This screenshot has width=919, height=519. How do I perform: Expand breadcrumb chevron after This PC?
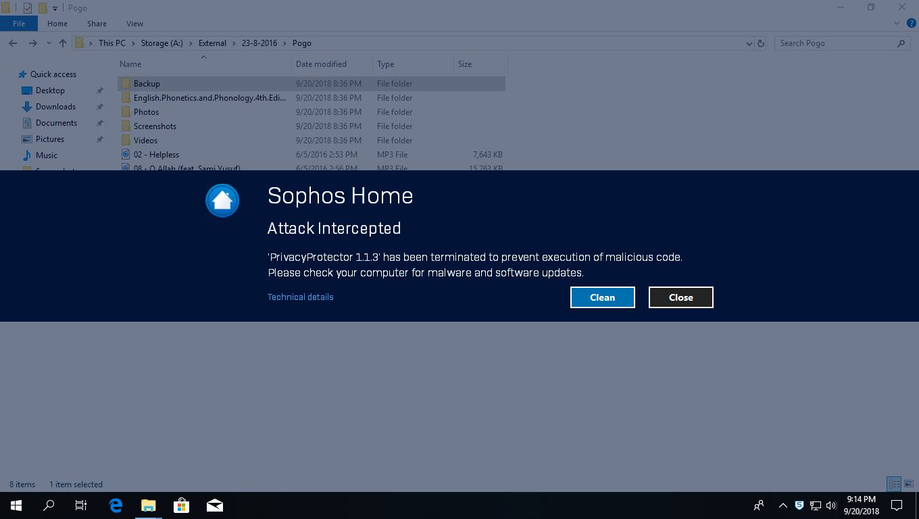(133, 43)
